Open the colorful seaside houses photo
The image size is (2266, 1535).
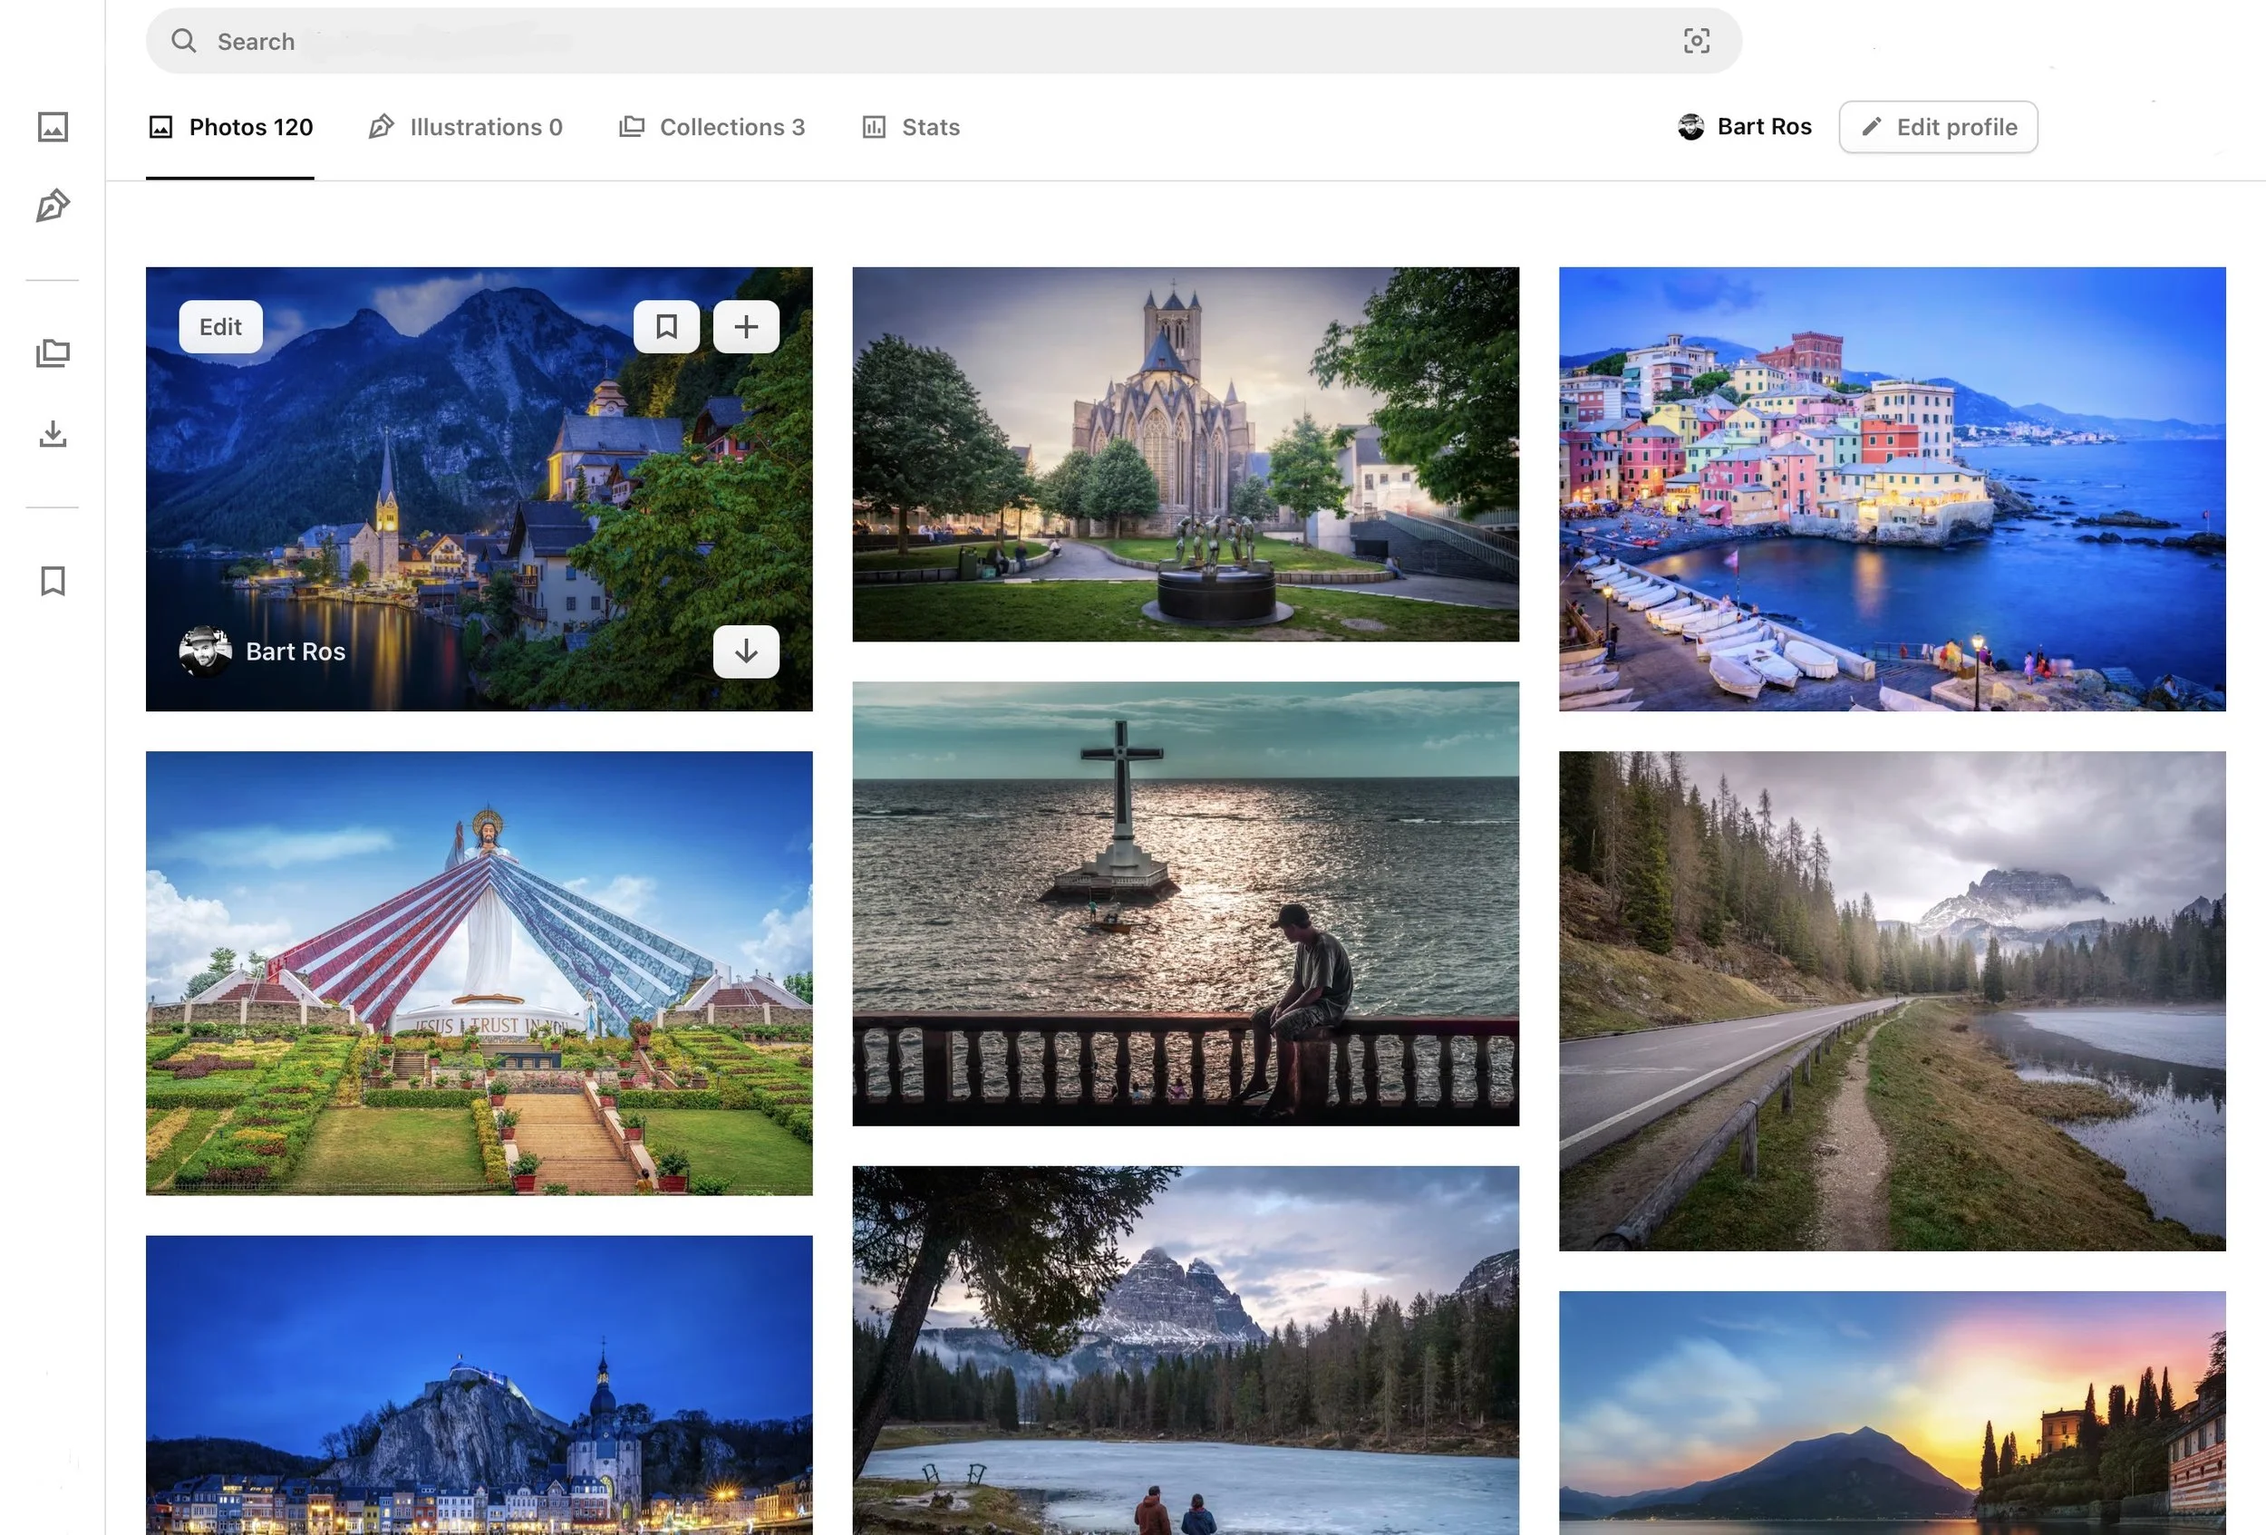(1892, 488)
